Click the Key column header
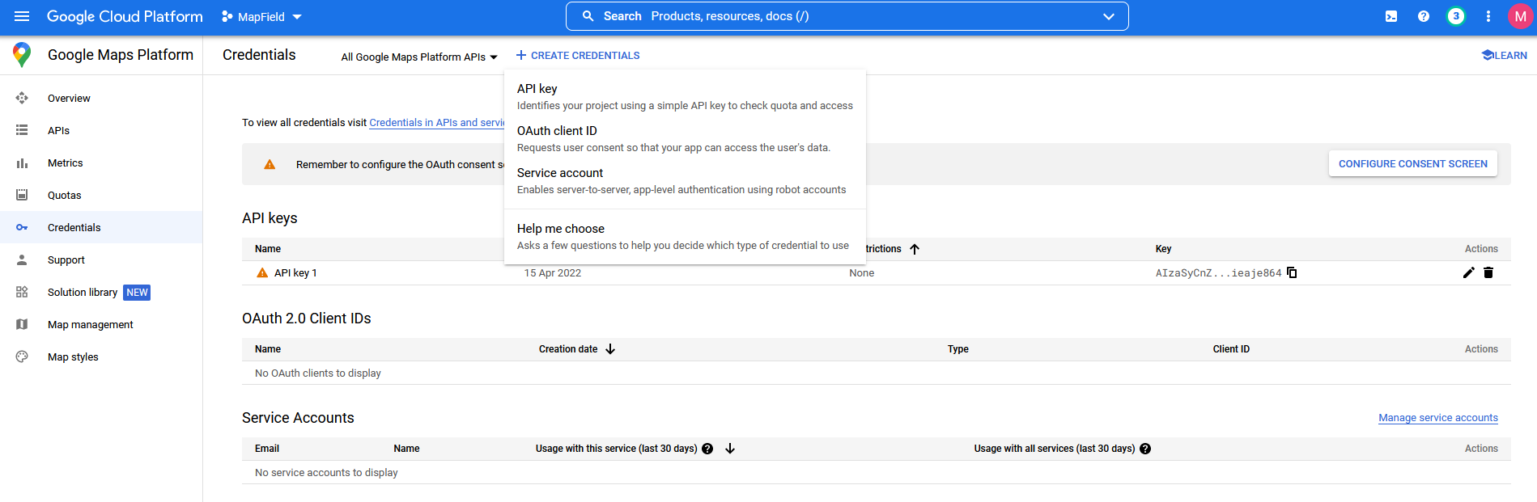Viewport: 1537px width, 502px height. pyautogui.click(x=1163, y=249)
